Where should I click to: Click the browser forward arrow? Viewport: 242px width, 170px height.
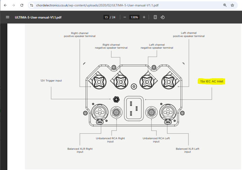pos(13,5)
